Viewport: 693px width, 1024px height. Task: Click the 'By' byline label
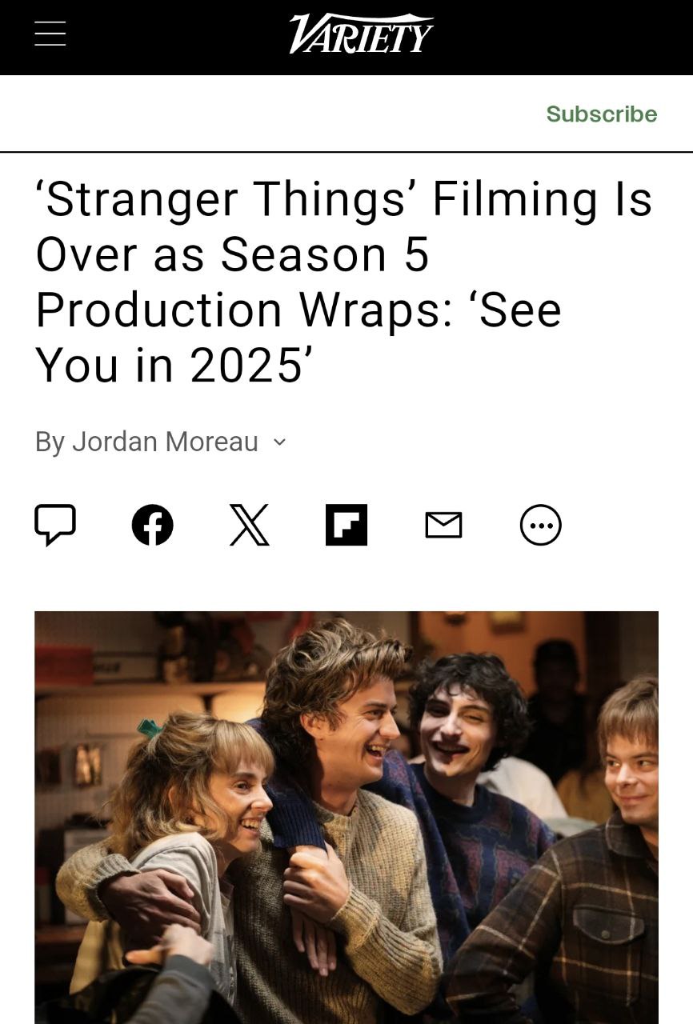tap(50, 442)
